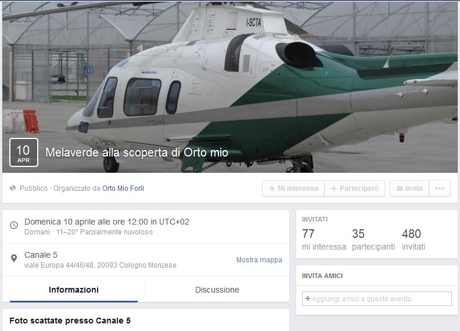
Task: Click the envelope icon in Invita button
Action: coord(400,188)
